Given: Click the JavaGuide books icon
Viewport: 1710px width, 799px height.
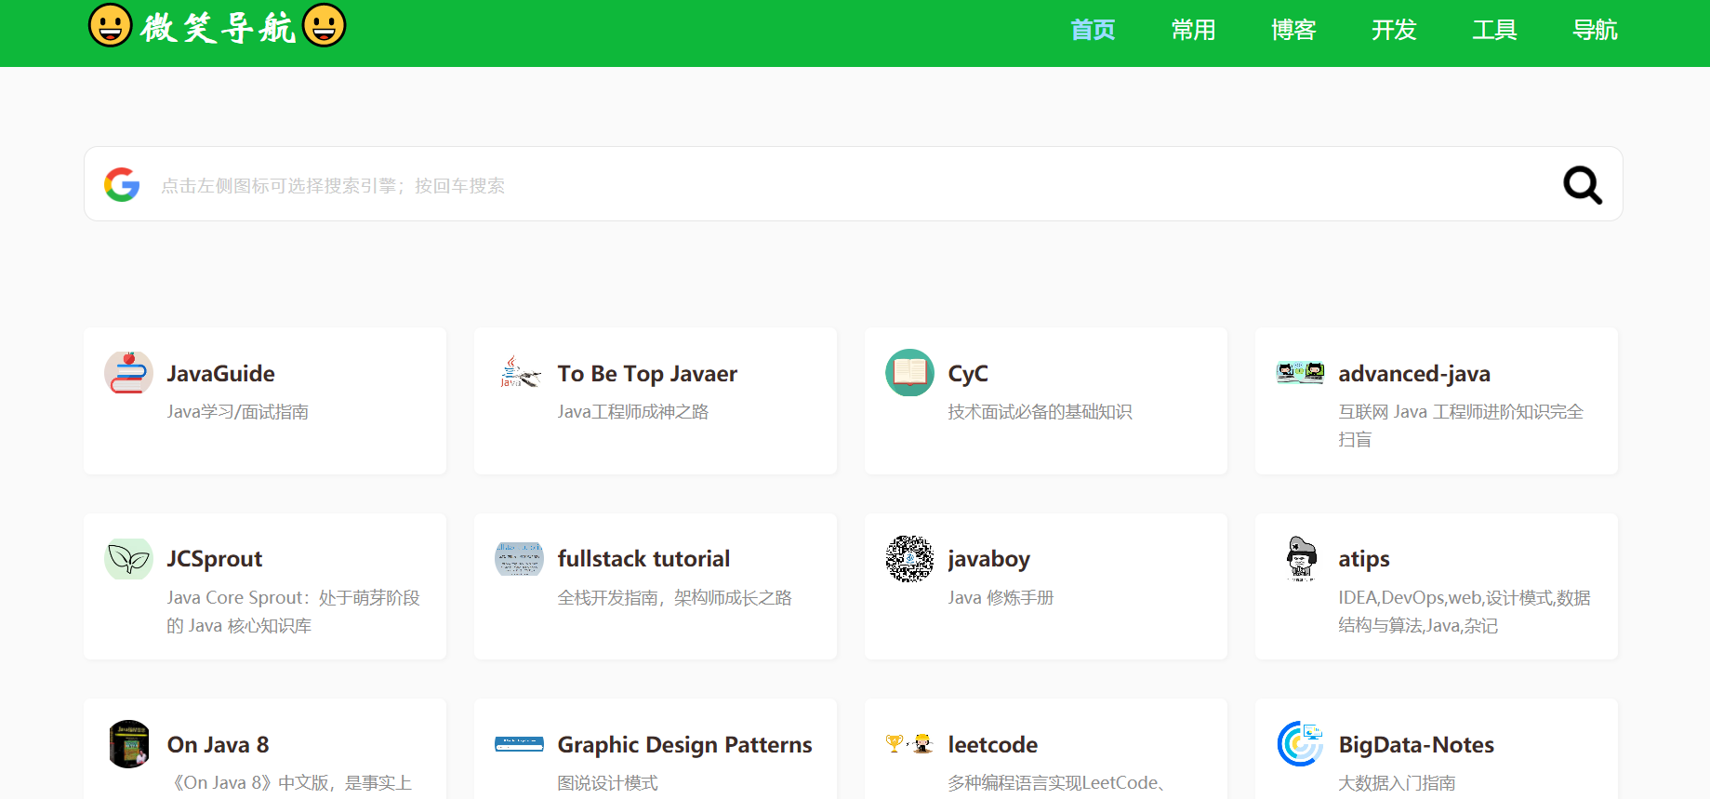Looking at the screenshot, I should tap(128, 372).
